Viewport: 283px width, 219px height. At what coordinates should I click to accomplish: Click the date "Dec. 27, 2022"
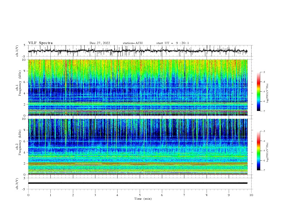coord(100,43)
